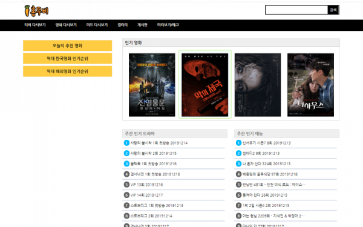The image size is (363, 227).
Task: Click the search input field
Action: pos(296,10)
